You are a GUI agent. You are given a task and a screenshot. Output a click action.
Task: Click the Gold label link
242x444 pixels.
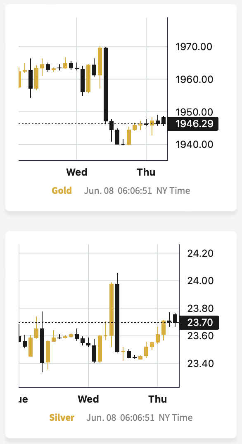click(62, 191)
